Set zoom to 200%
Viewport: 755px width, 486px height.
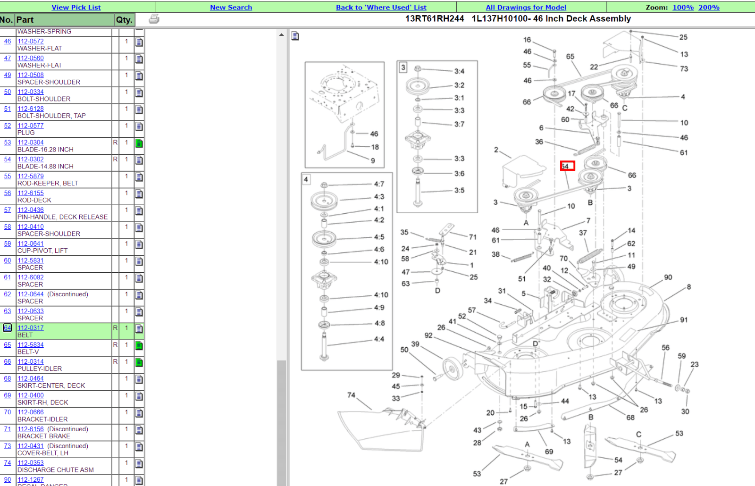click(709, 8)
